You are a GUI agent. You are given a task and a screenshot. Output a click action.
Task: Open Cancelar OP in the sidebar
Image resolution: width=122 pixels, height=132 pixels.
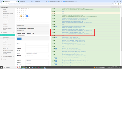tap(5, 48)
